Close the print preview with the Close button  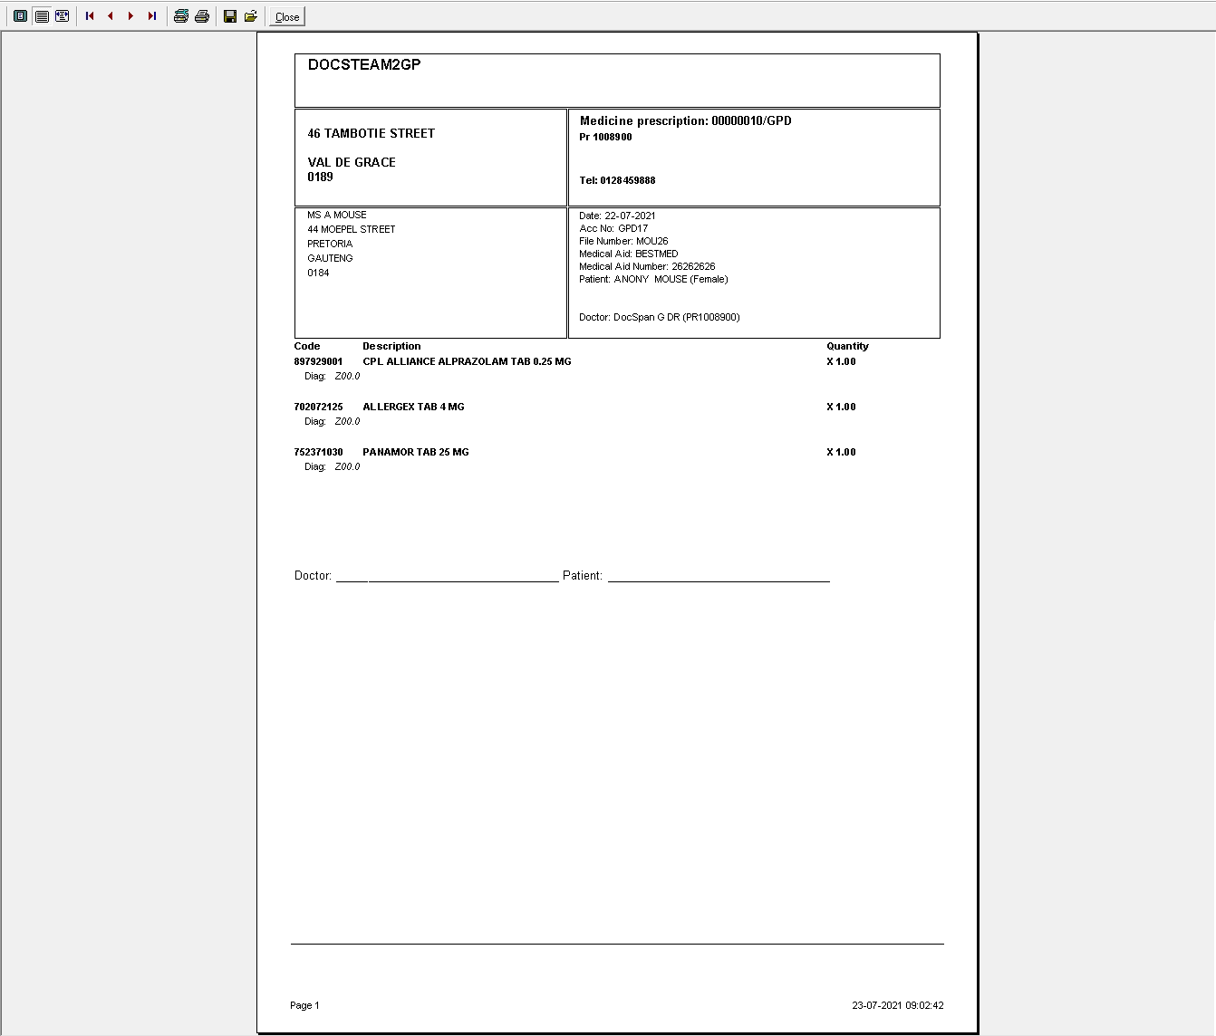(287, 16)
